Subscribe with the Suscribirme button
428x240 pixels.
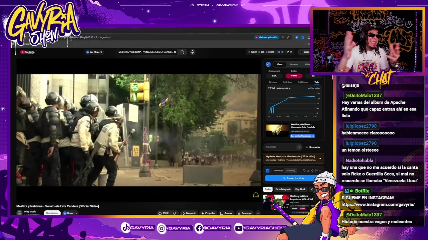click(52, 213)
